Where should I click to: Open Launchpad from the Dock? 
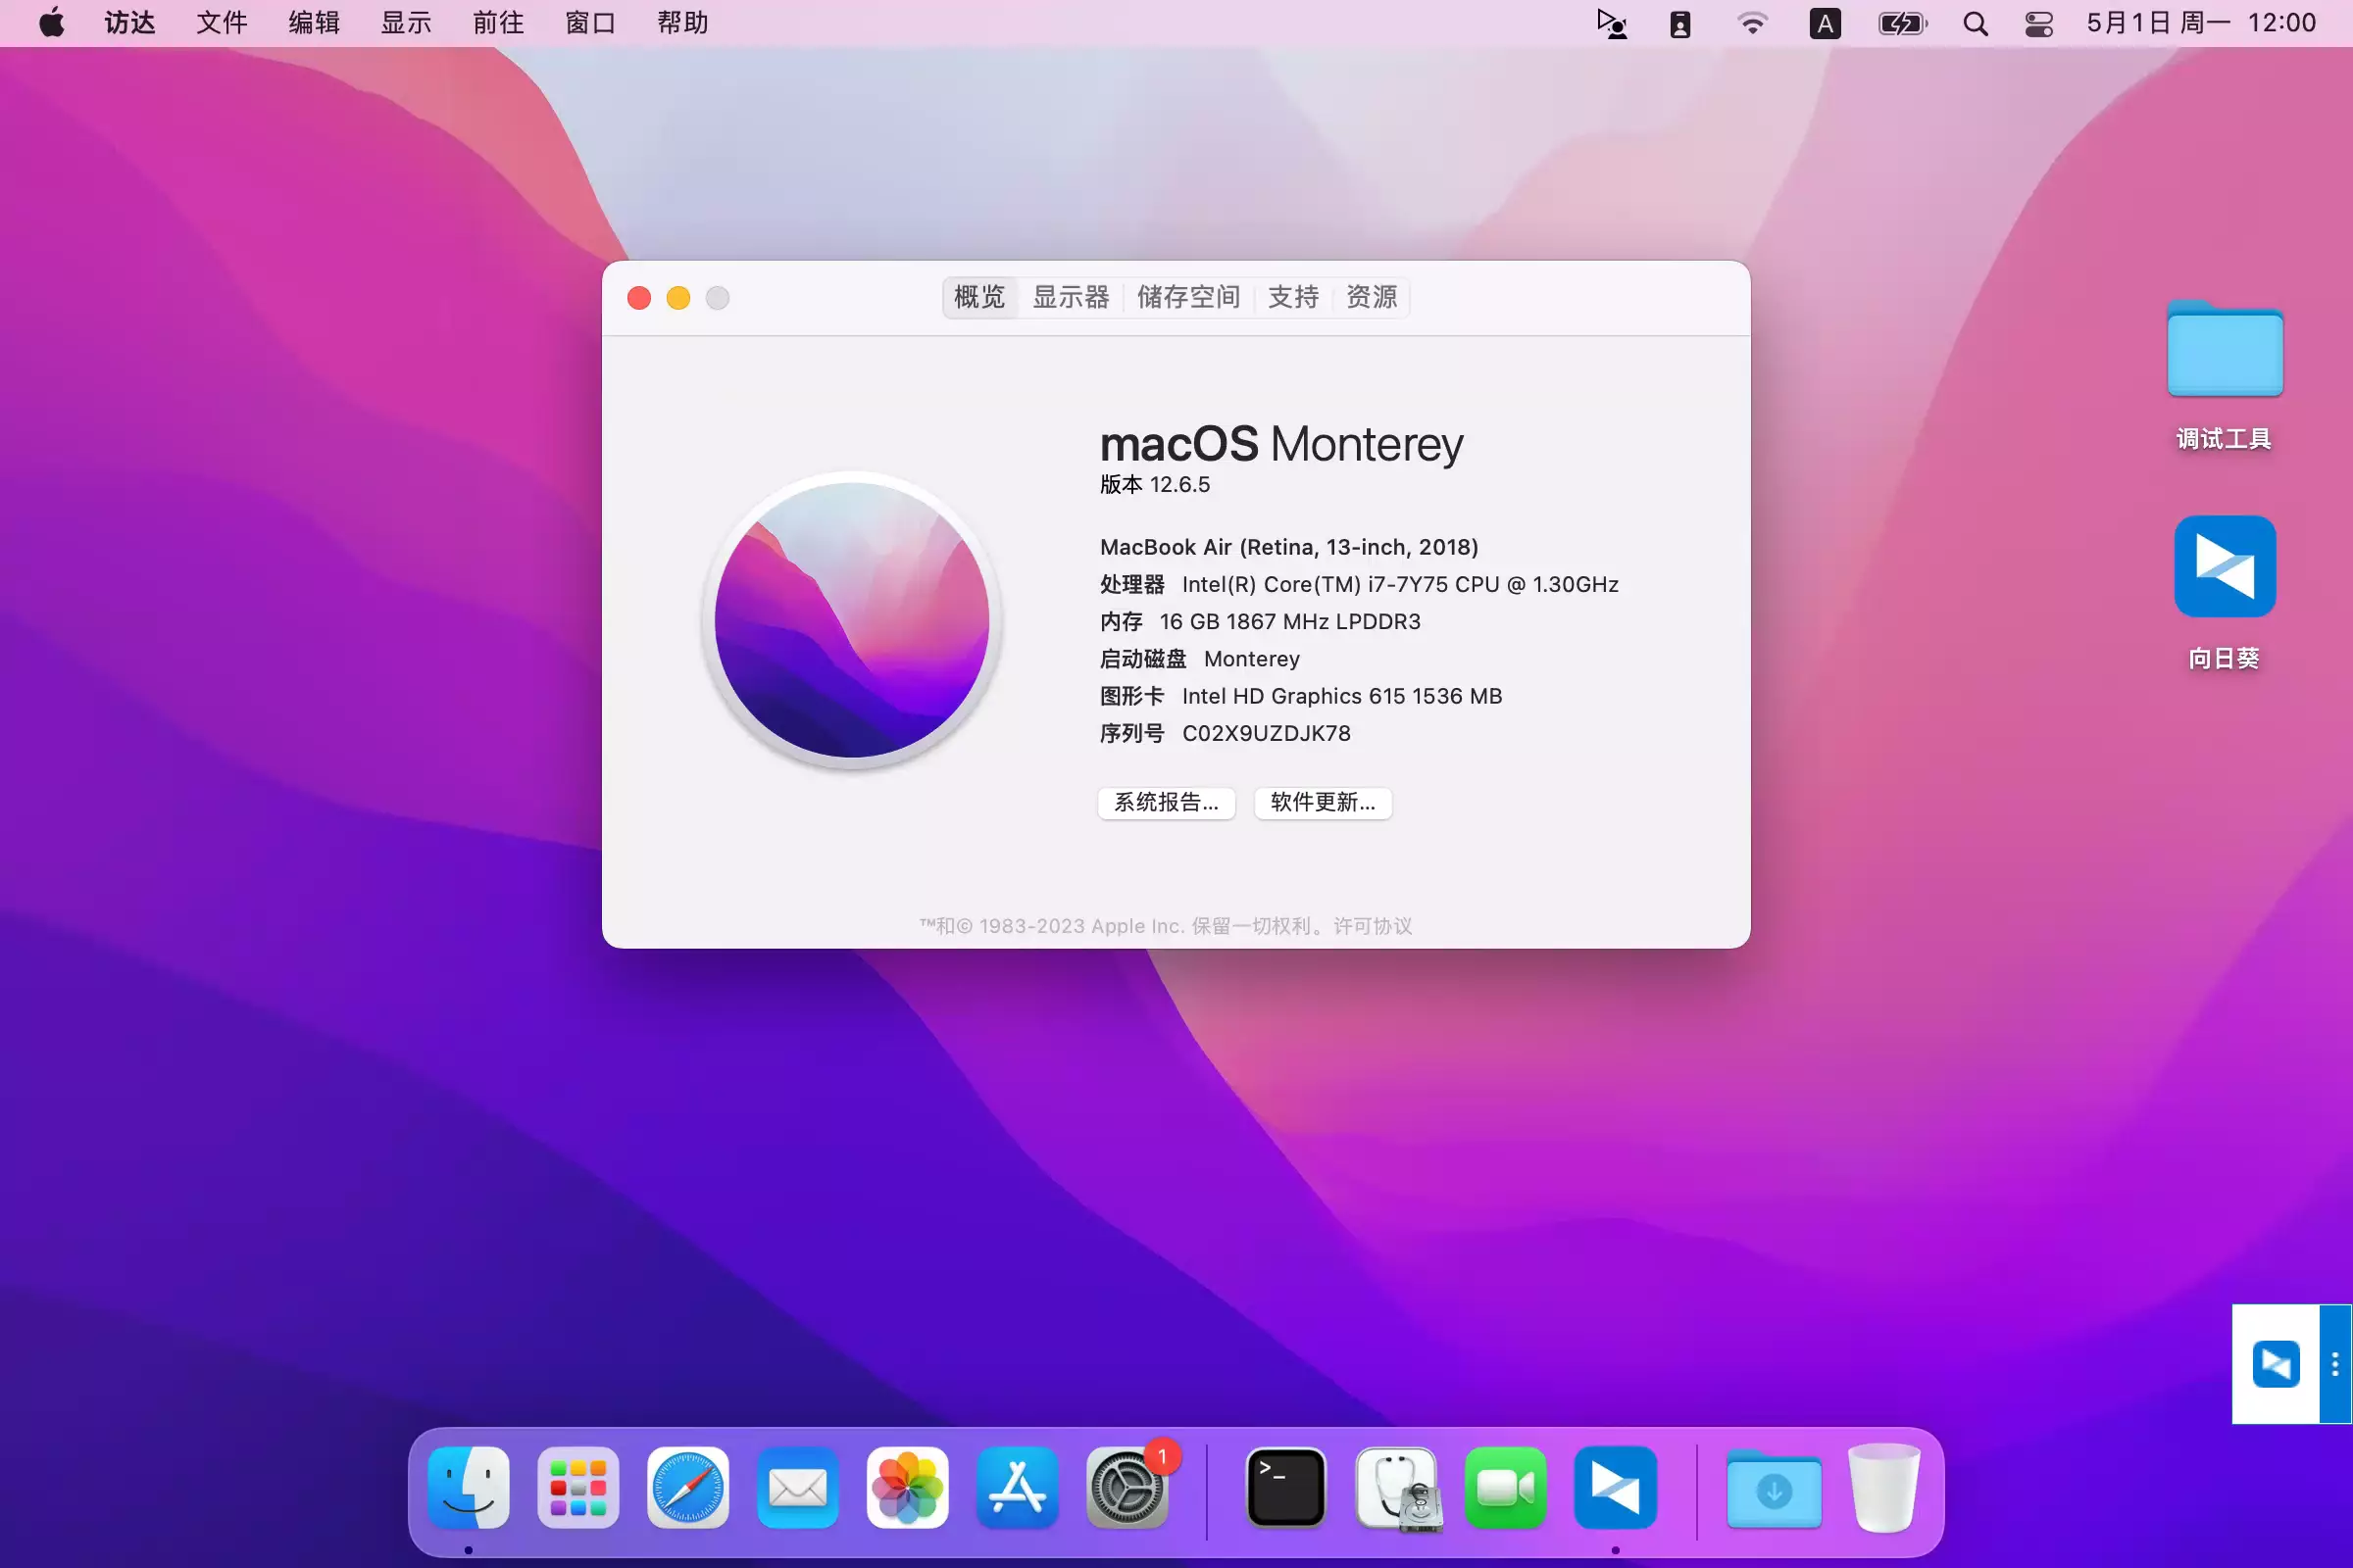click(577, 1487)
